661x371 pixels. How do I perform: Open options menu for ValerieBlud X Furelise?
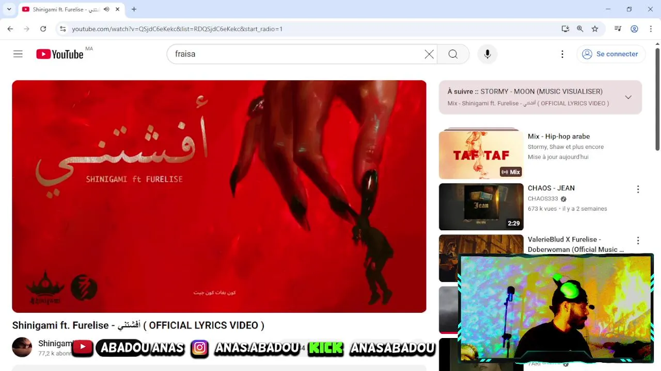pyautogui.click(x=638, y=241)
